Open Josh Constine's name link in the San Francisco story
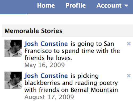The width and height of the screenshot is (133, 101). (x=46, y=44)
